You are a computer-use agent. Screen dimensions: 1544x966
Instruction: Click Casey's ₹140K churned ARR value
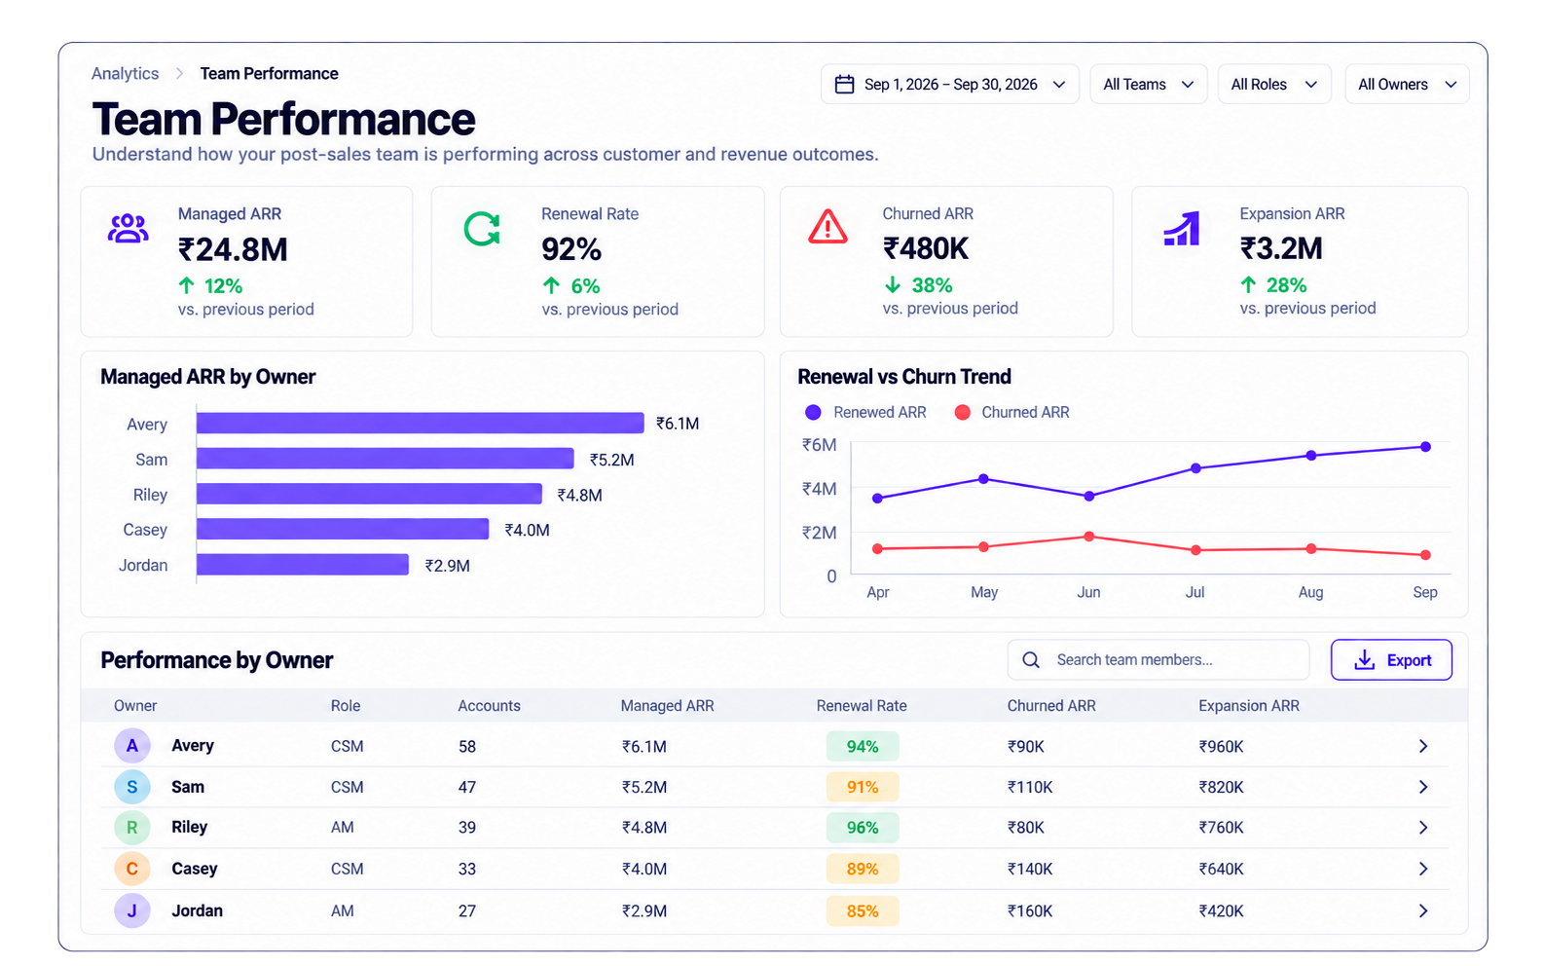1030,870
